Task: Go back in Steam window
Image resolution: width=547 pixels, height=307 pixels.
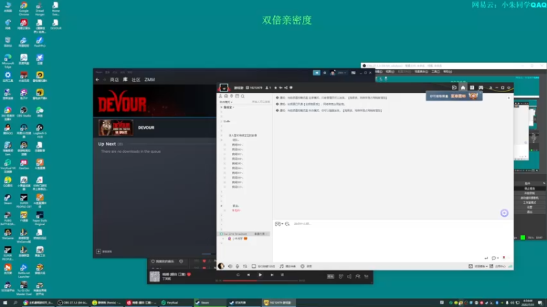Action: tap(97, 80)
